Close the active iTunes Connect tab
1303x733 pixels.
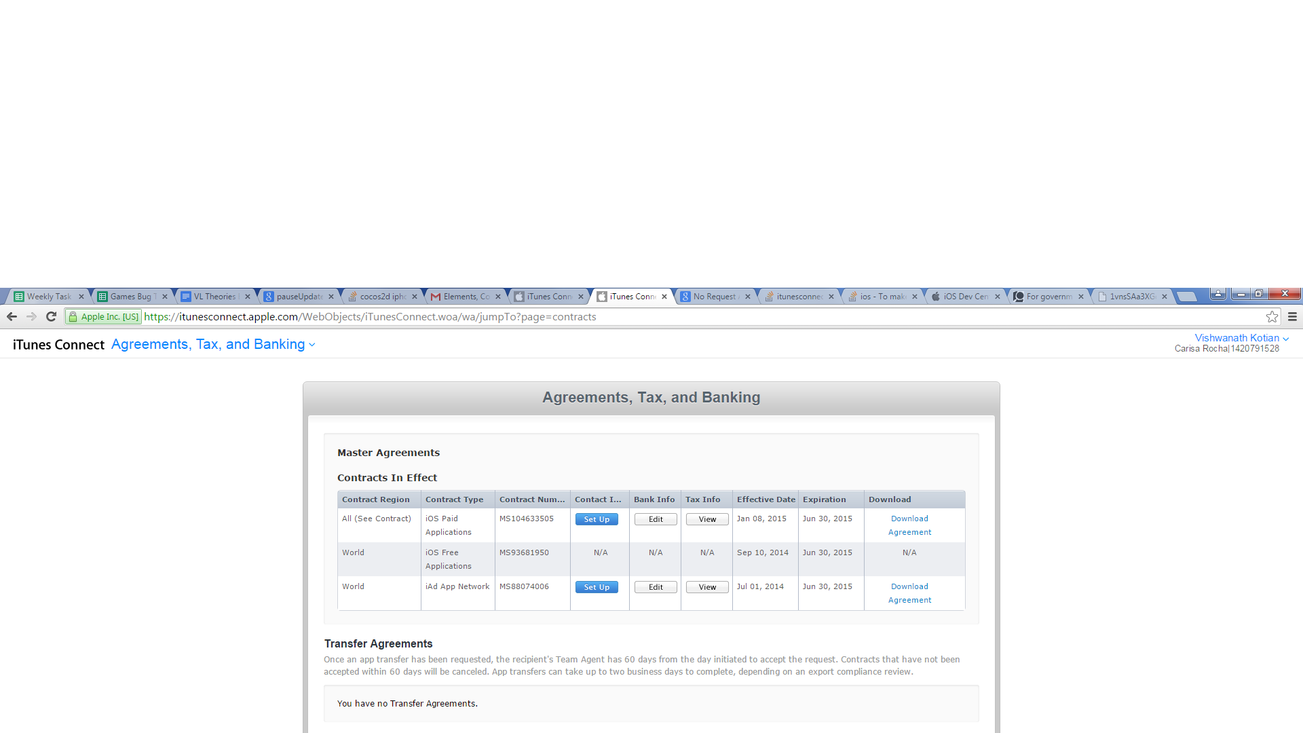pos(664,297)
